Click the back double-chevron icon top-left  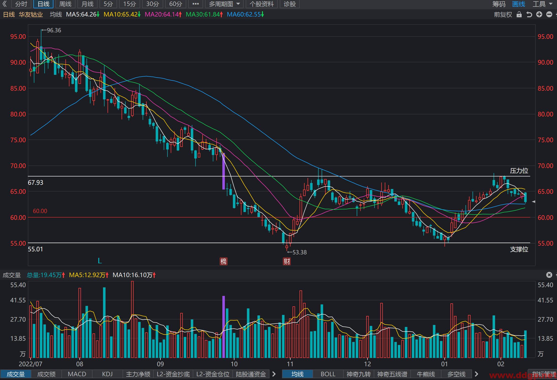pyautogui.click(x=5, y=4)
